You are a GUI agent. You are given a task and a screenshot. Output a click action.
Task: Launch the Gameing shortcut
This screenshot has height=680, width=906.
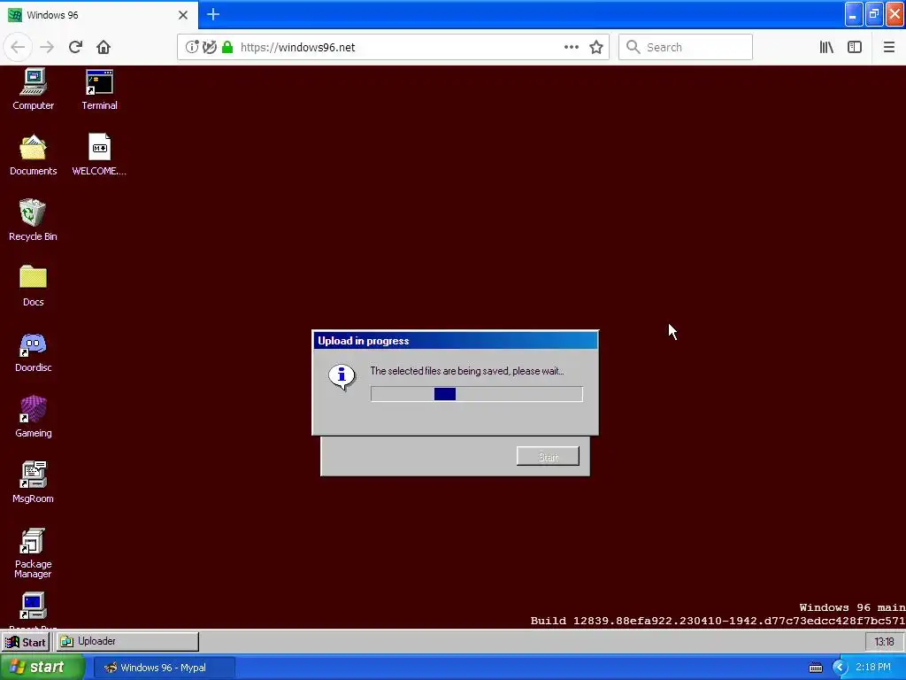(x=33, y=417)
